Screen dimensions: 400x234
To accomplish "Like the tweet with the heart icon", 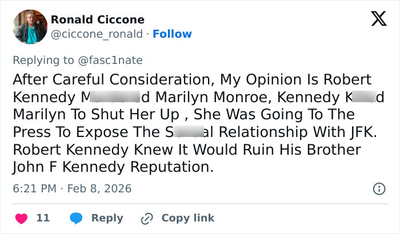I will pyautogui.click(x=21, y=218).
